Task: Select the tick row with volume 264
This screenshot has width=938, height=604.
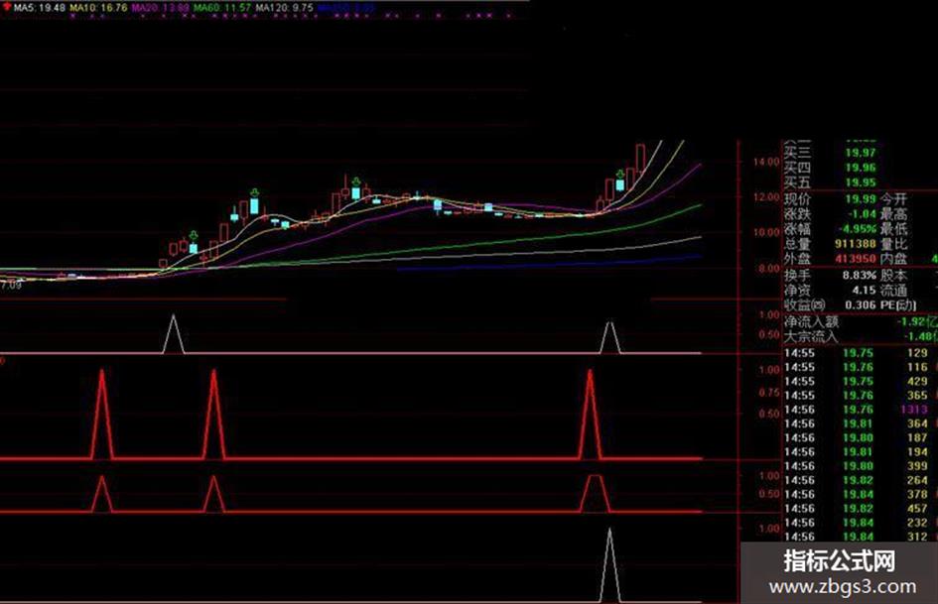Action: tap(861, 480)
